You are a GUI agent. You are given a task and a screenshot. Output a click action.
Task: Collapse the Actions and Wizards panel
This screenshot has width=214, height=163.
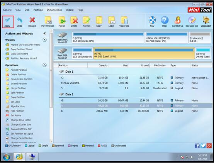(x=44, y=34)
